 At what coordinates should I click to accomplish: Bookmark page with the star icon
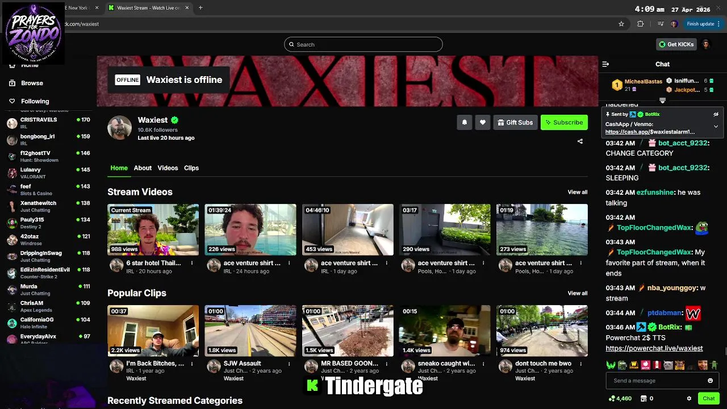621,24
